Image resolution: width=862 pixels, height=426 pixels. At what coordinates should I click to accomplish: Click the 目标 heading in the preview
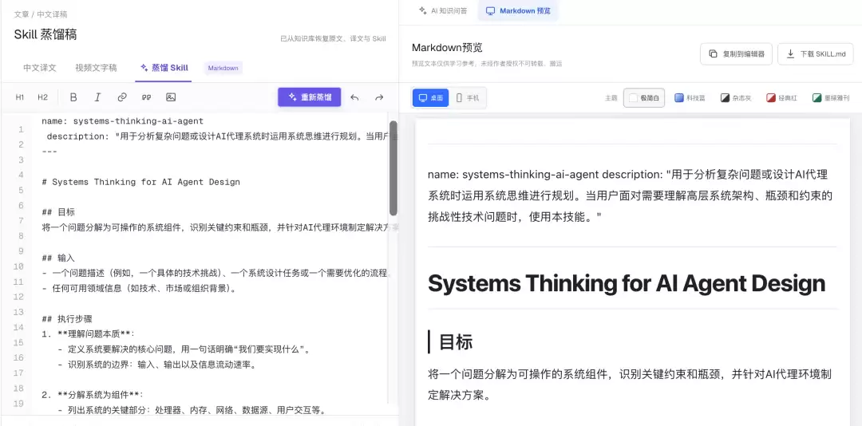point(457,342)
